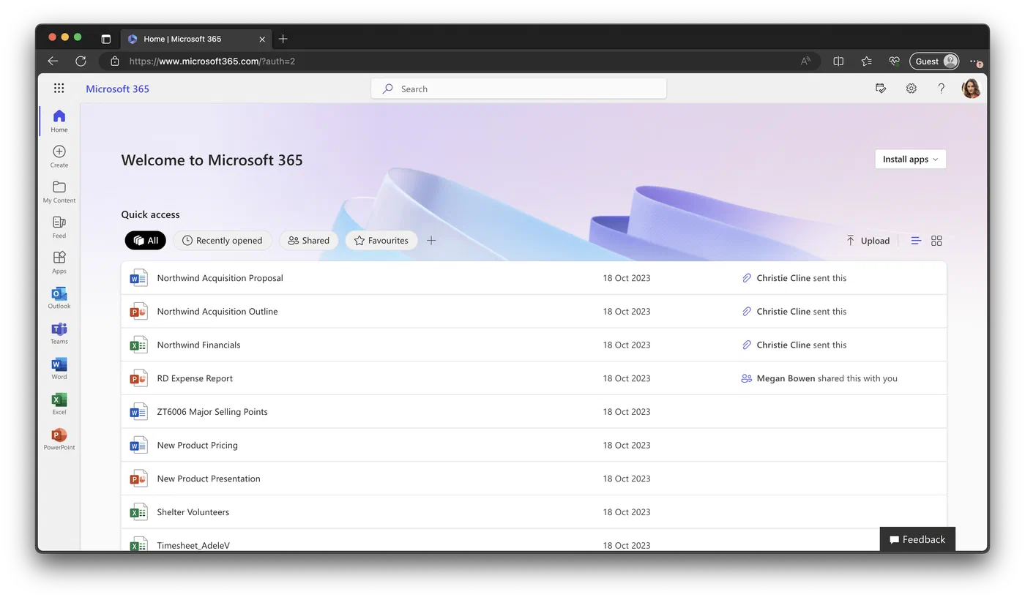Select the Shared filter
1025x600 pixels.
click(308, 240)
